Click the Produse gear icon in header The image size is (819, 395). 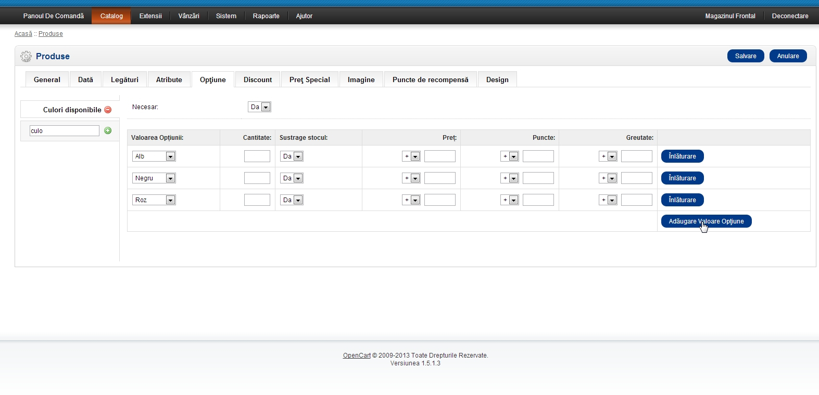tap(26, 56)
